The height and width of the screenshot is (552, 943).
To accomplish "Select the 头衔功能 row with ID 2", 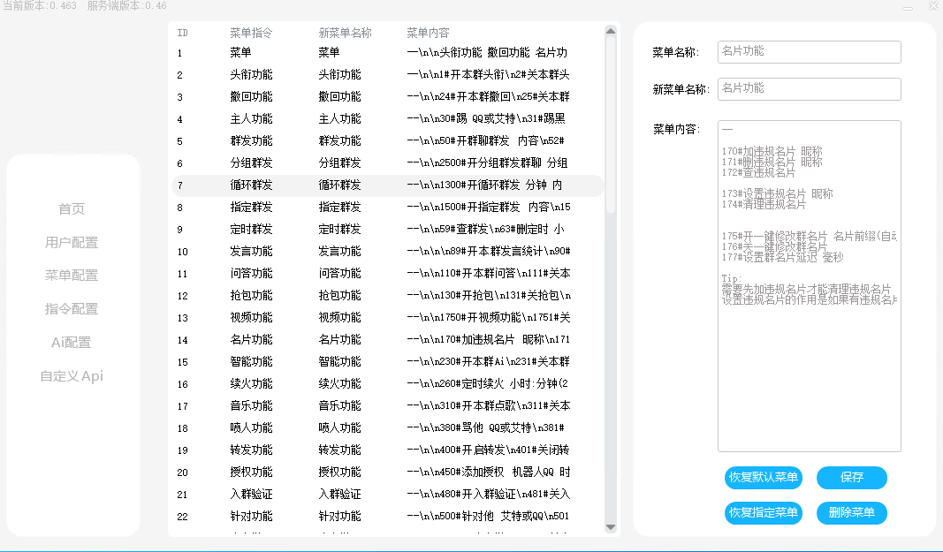I will [387, 75].
